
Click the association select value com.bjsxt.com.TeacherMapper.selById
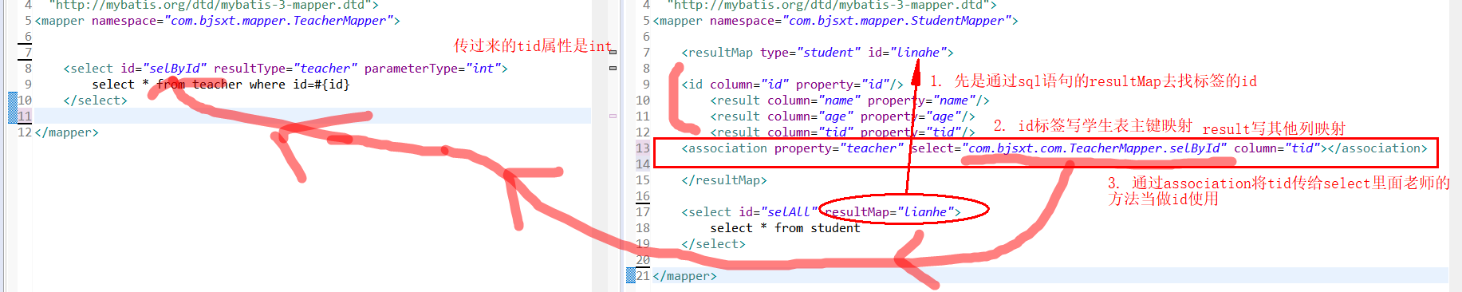click(1094, 148)
